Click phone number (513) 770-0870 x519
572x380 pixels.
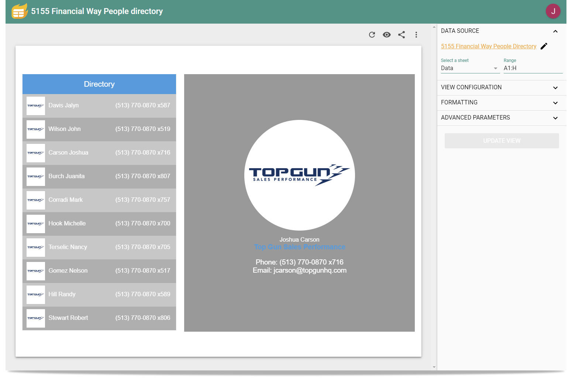[x=143, y=129]
